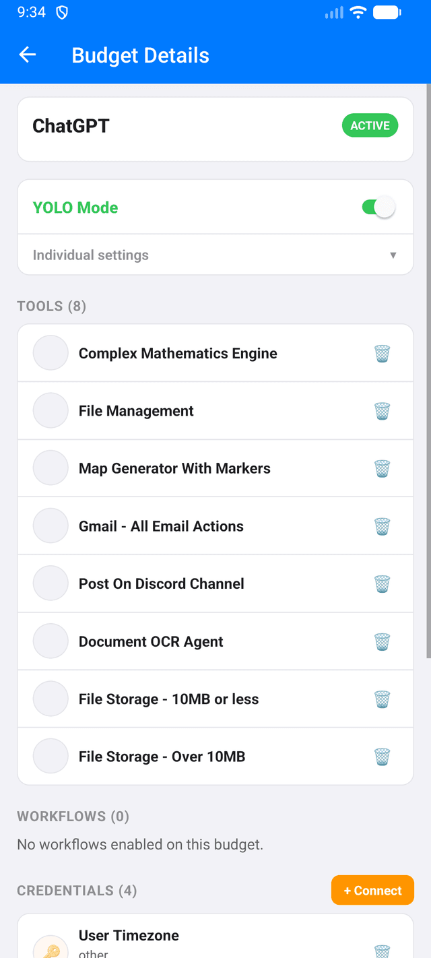Select the ACTIVE status badge on ChatGPT
Image resolution: width=431 pixels, height=958 pixels.
pyautogui.click(x=369, y=125)
